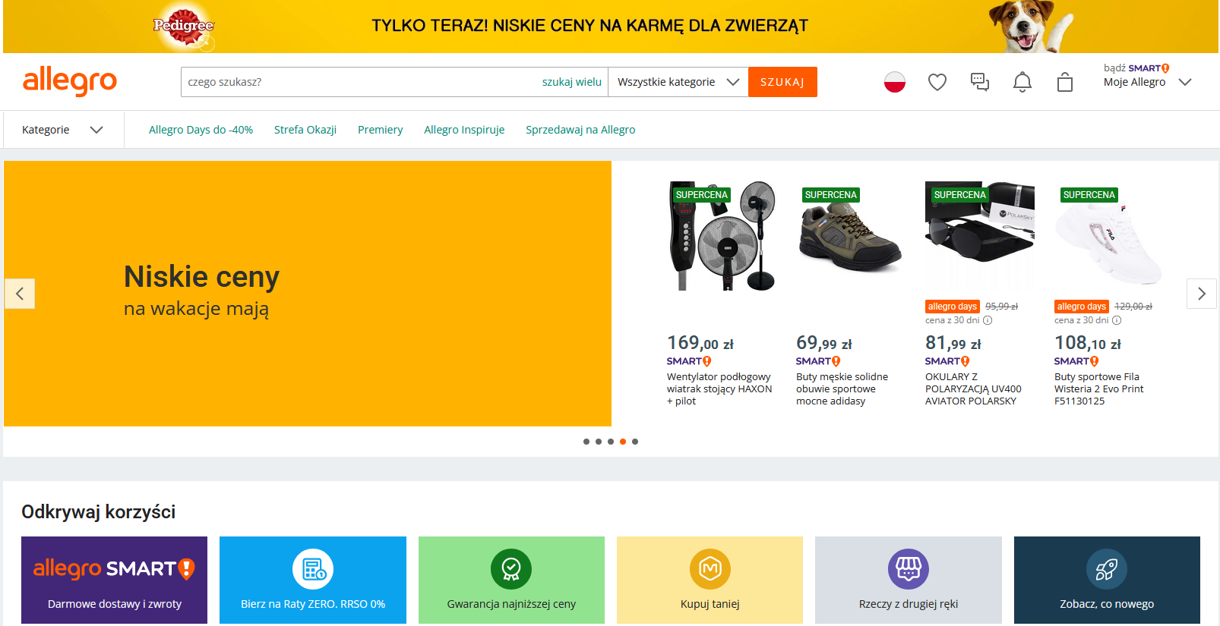Select the second carousel dot
The height and width of the screenshot is (626, 1220).
coord(599,442)
